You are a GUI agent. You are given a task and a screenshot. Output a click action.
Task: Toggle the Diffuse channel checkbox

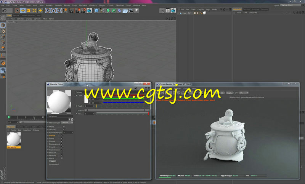coord(62,136)
